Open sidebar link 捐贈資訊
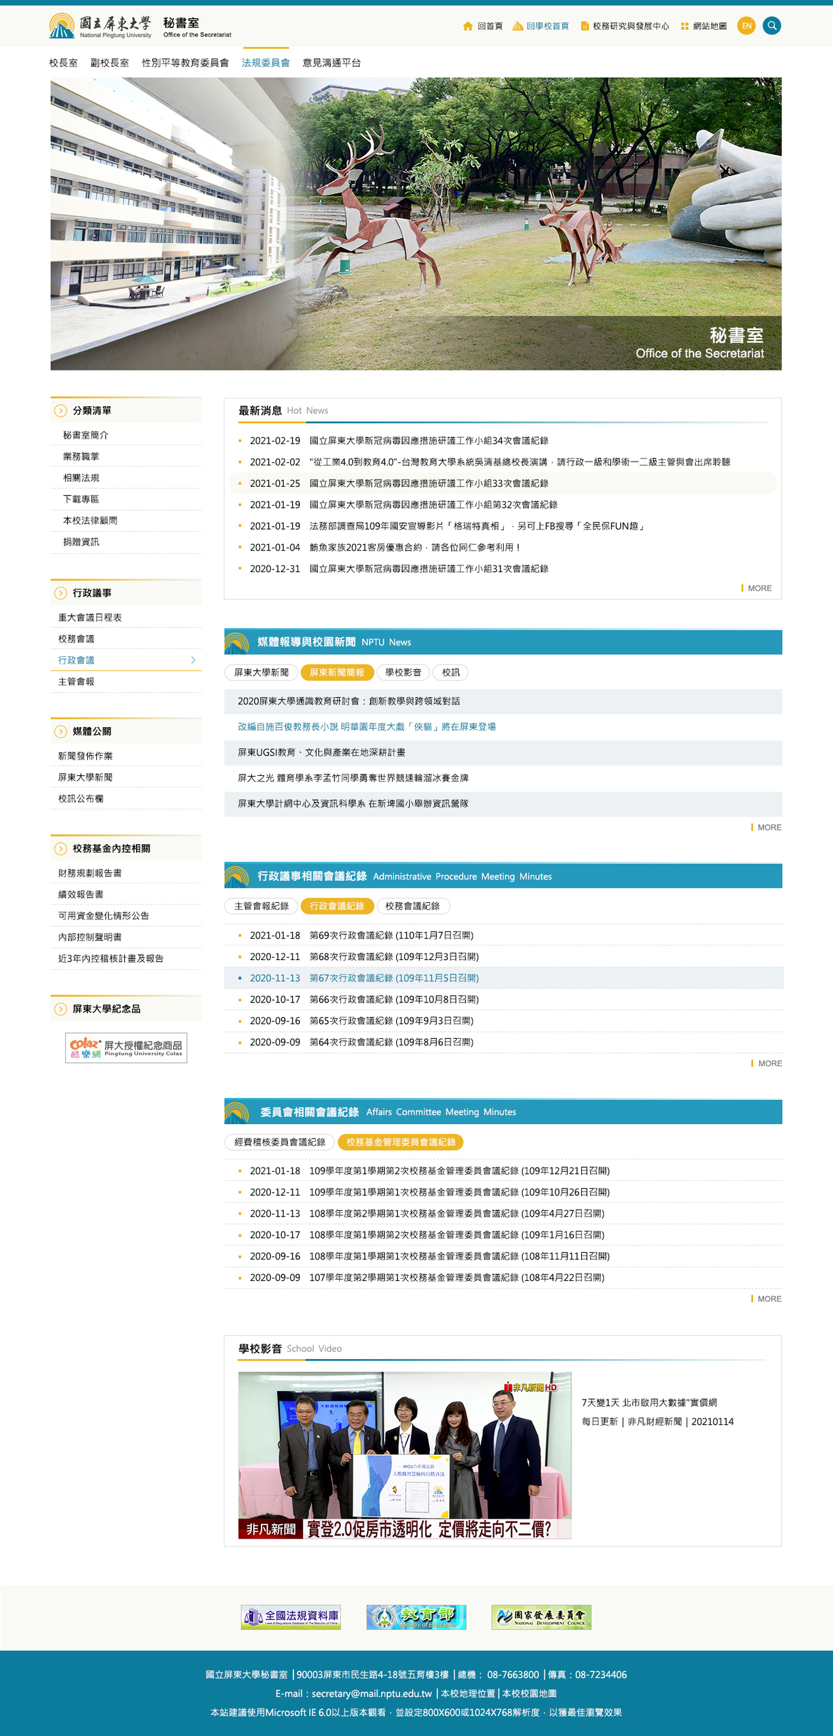 81,542
